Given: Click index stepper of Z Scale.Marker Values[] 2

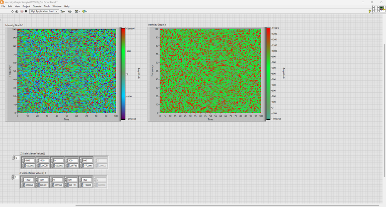Looking at the screenshot, I should 13,177.
